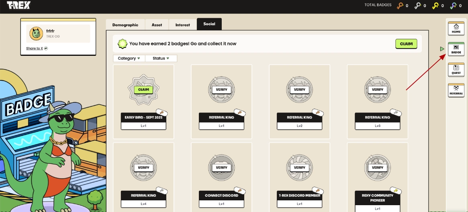Verify the Connect Discord badge
The height and width of the screenshot is (212, 468).
coord(221,167)
